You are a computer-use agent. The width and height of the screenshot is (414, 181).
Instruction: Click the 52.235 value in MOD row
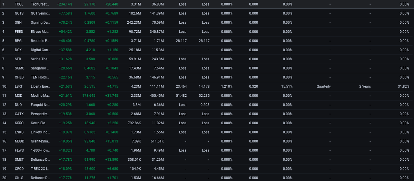tap(204, 95)
